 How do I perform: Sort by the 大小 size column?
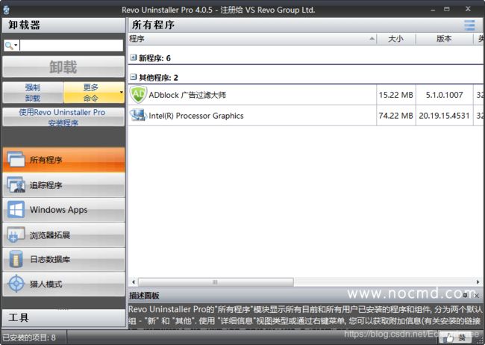[396, 39]
